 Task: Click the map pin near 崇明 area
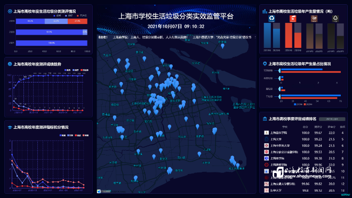pyautogui.click(x=222, y=46)
